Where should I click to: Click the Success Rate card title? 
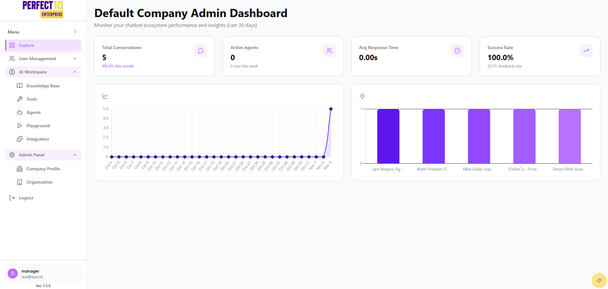500,47
